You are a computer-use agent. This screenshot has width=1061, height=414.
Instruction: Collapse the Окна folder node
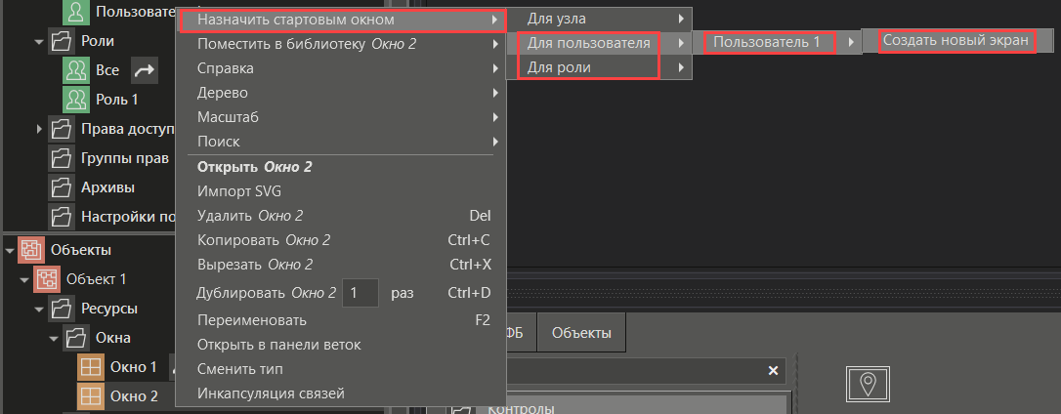(x=54, y=339)
